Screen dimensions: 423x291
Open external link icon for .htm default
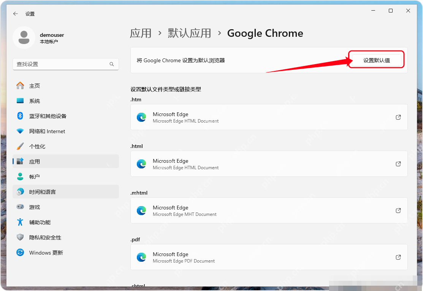[x=398, y=117]
